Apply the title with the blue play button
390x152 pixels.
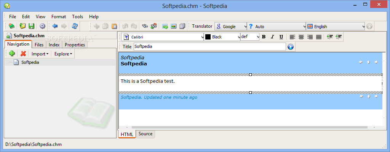(291, 47)
